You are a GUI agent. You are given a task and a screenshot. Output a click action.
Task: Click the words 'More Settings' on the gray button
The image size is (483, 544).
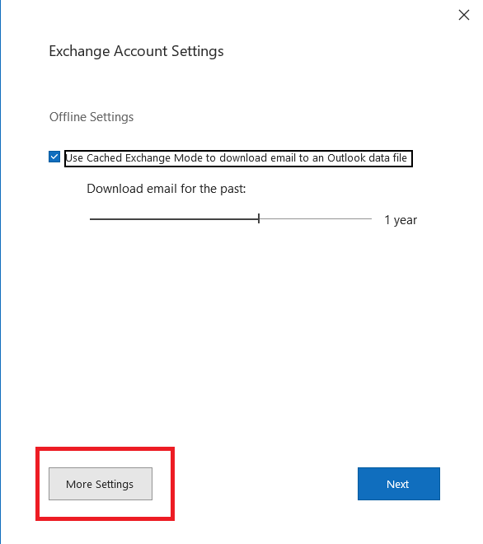point(100,484)
